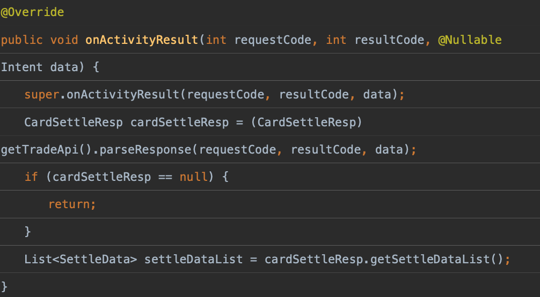
Task: Click SettleData inside the generic brackets
Action: (95, 259)
